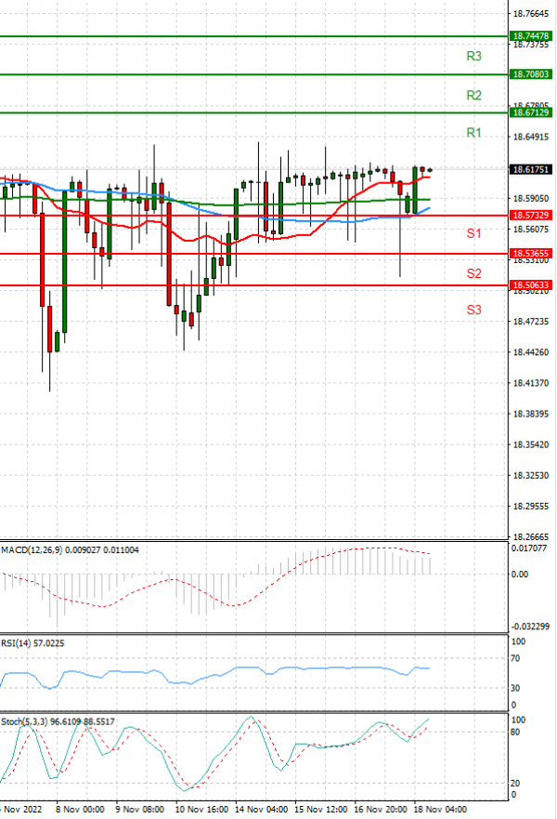Click the 18.57329 red price tag

531,215
